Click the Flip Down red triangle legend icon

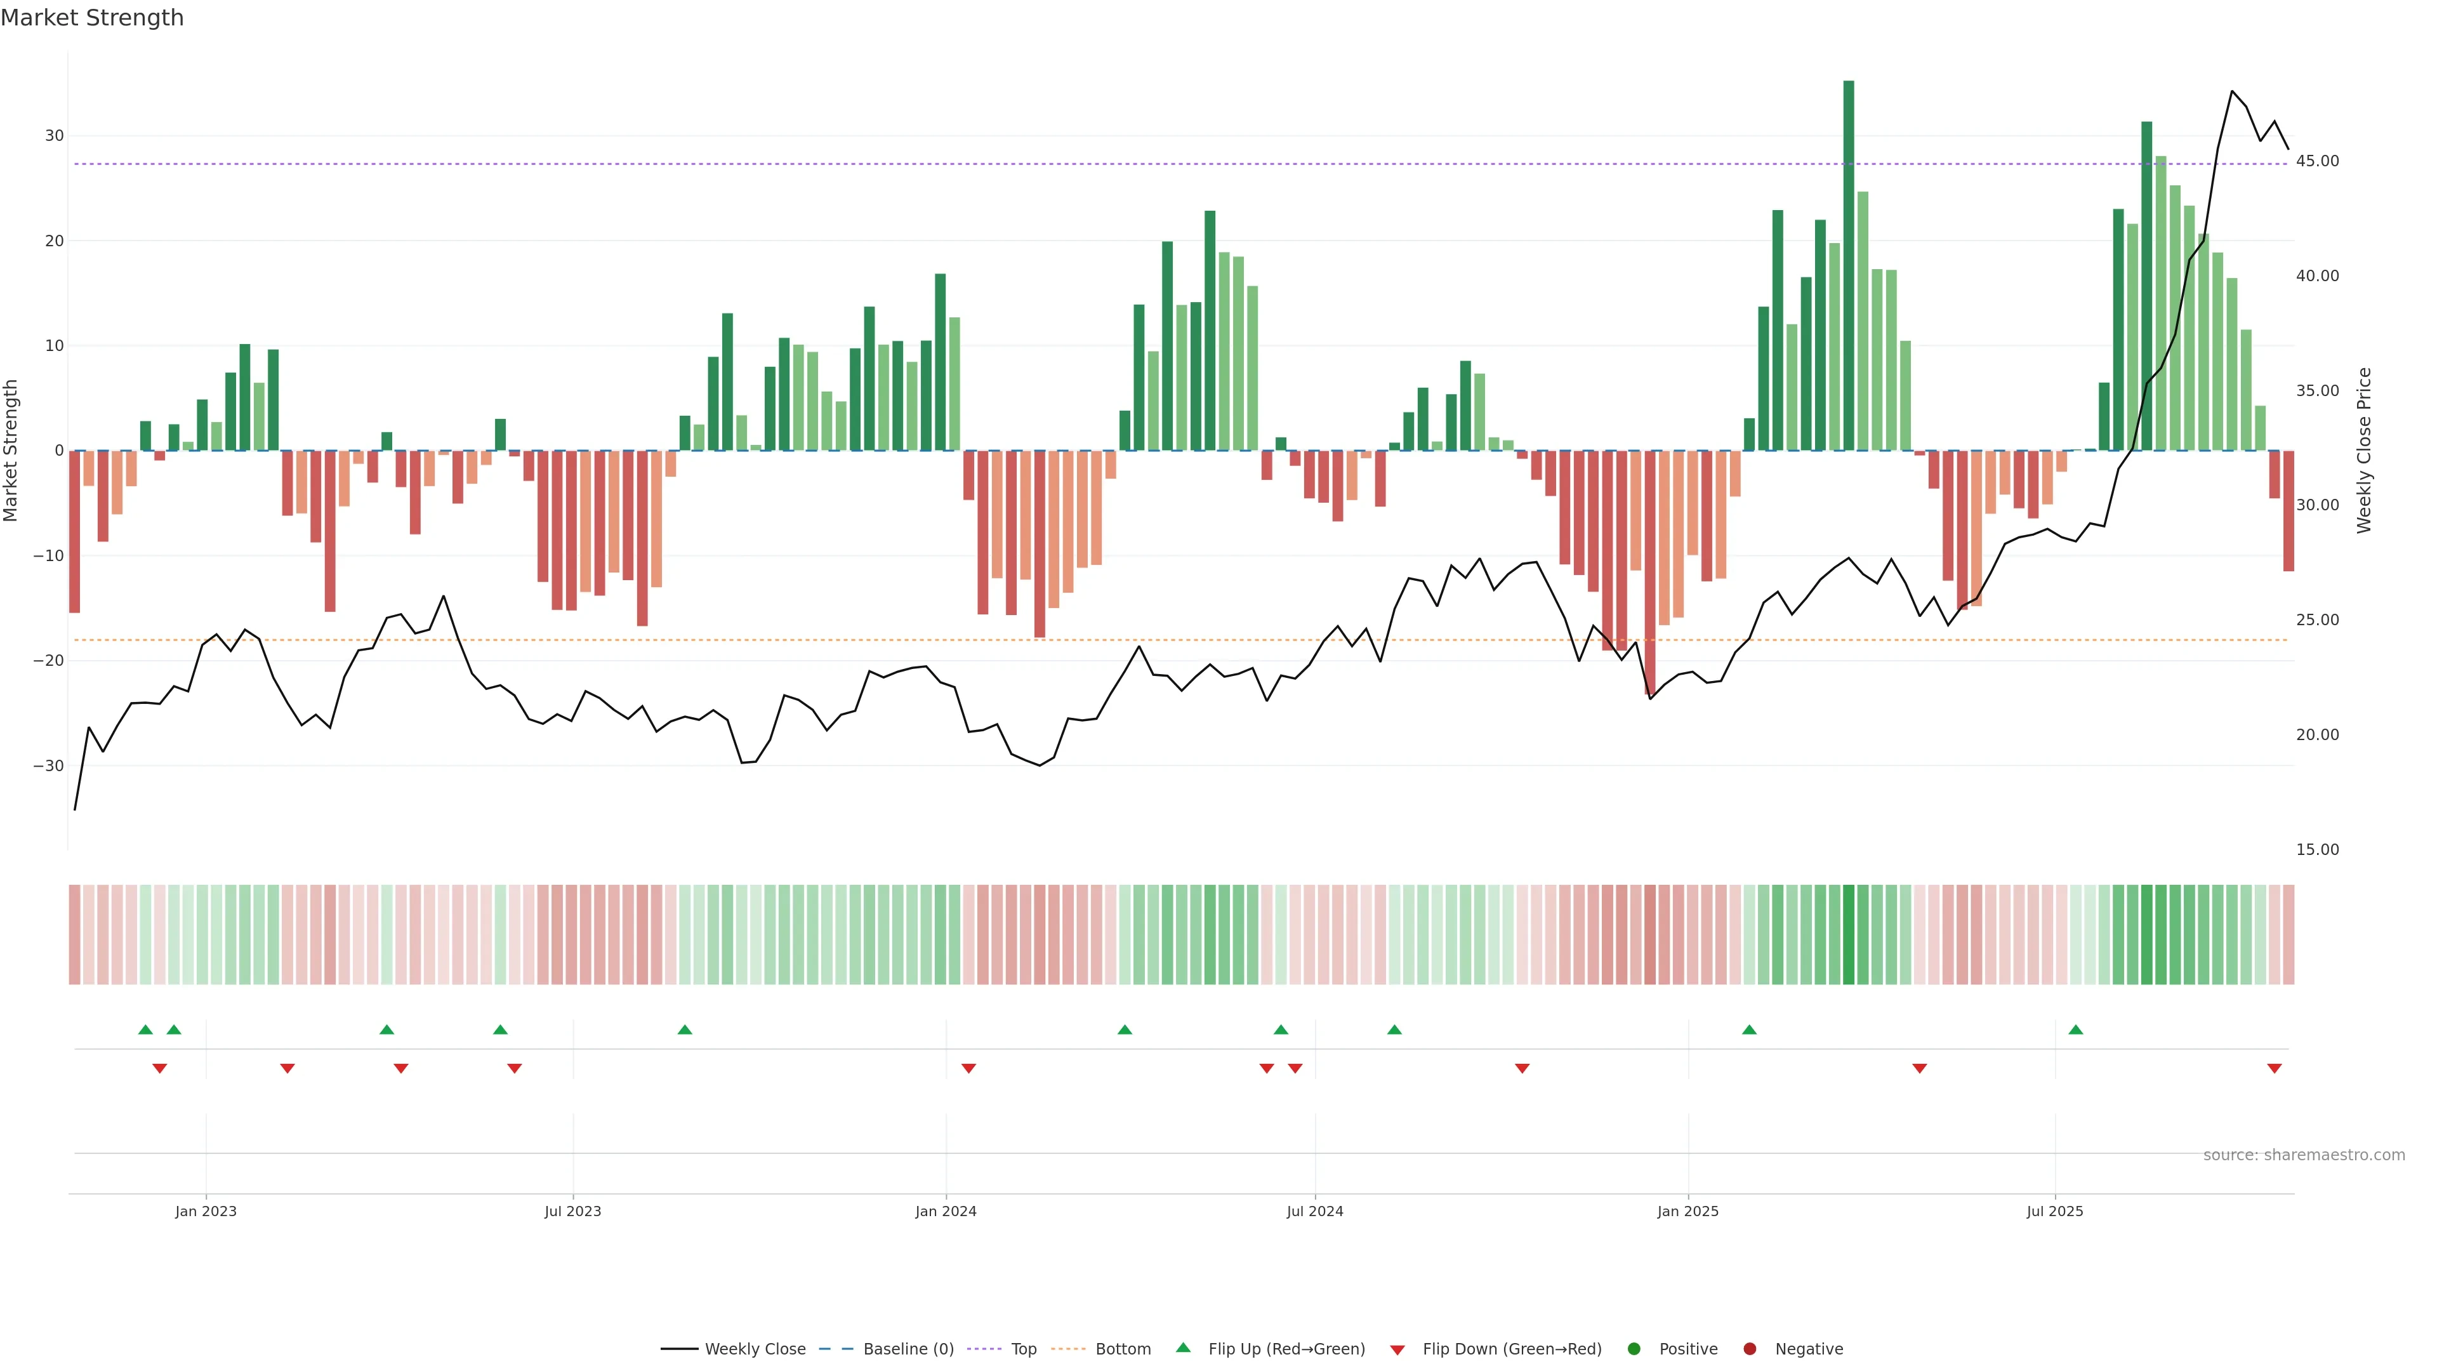coord(1397,1350)
